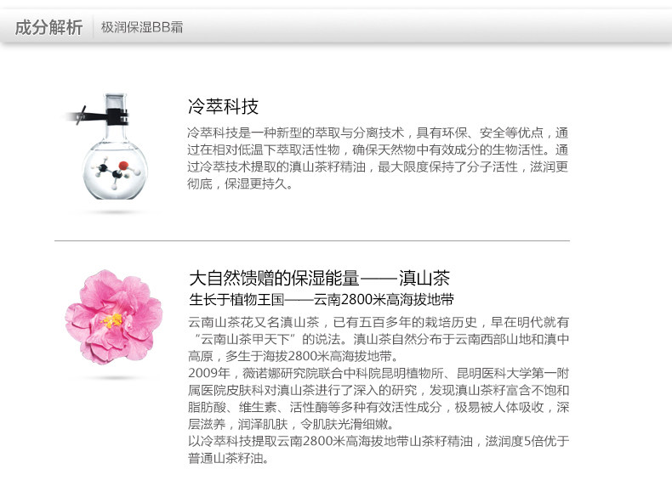
Task: Click the 大自然馈赠的保湿能量——滇山茶 heading
Action: click(x=319, y=279)
